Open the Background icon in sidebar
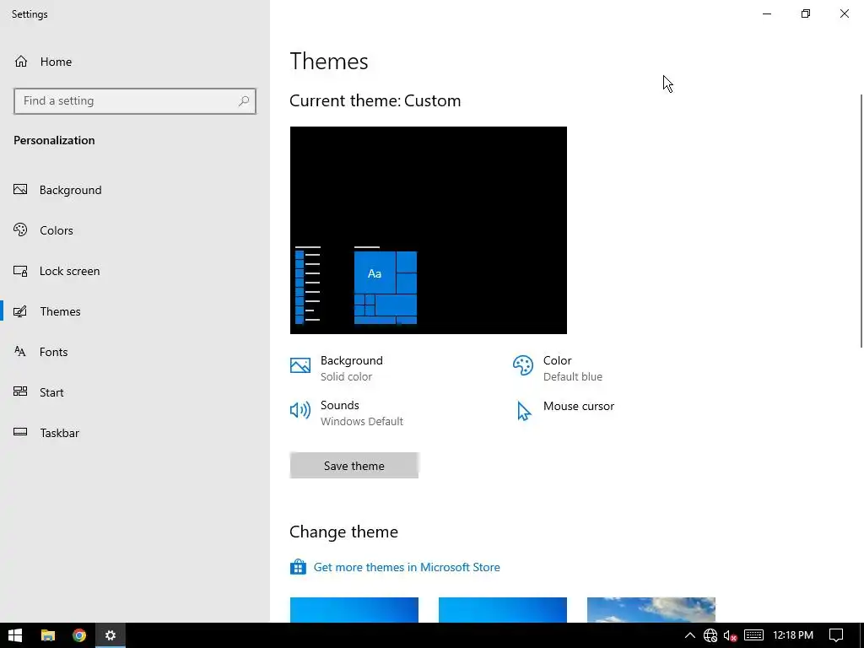The width and height of the screenshot is (864, 648). point(20,190)
